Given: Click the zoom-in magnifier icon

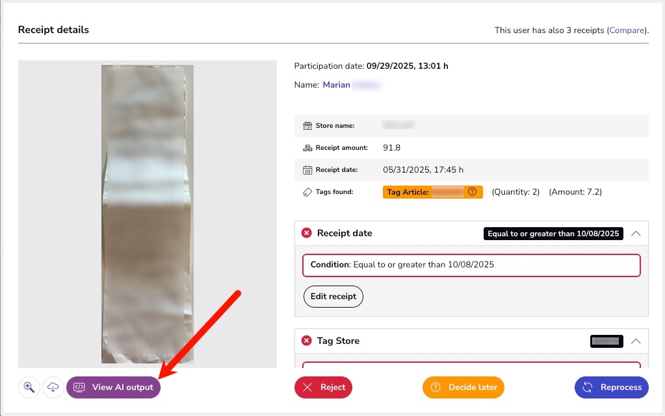Looking at the screenshot, I should 29,387.
